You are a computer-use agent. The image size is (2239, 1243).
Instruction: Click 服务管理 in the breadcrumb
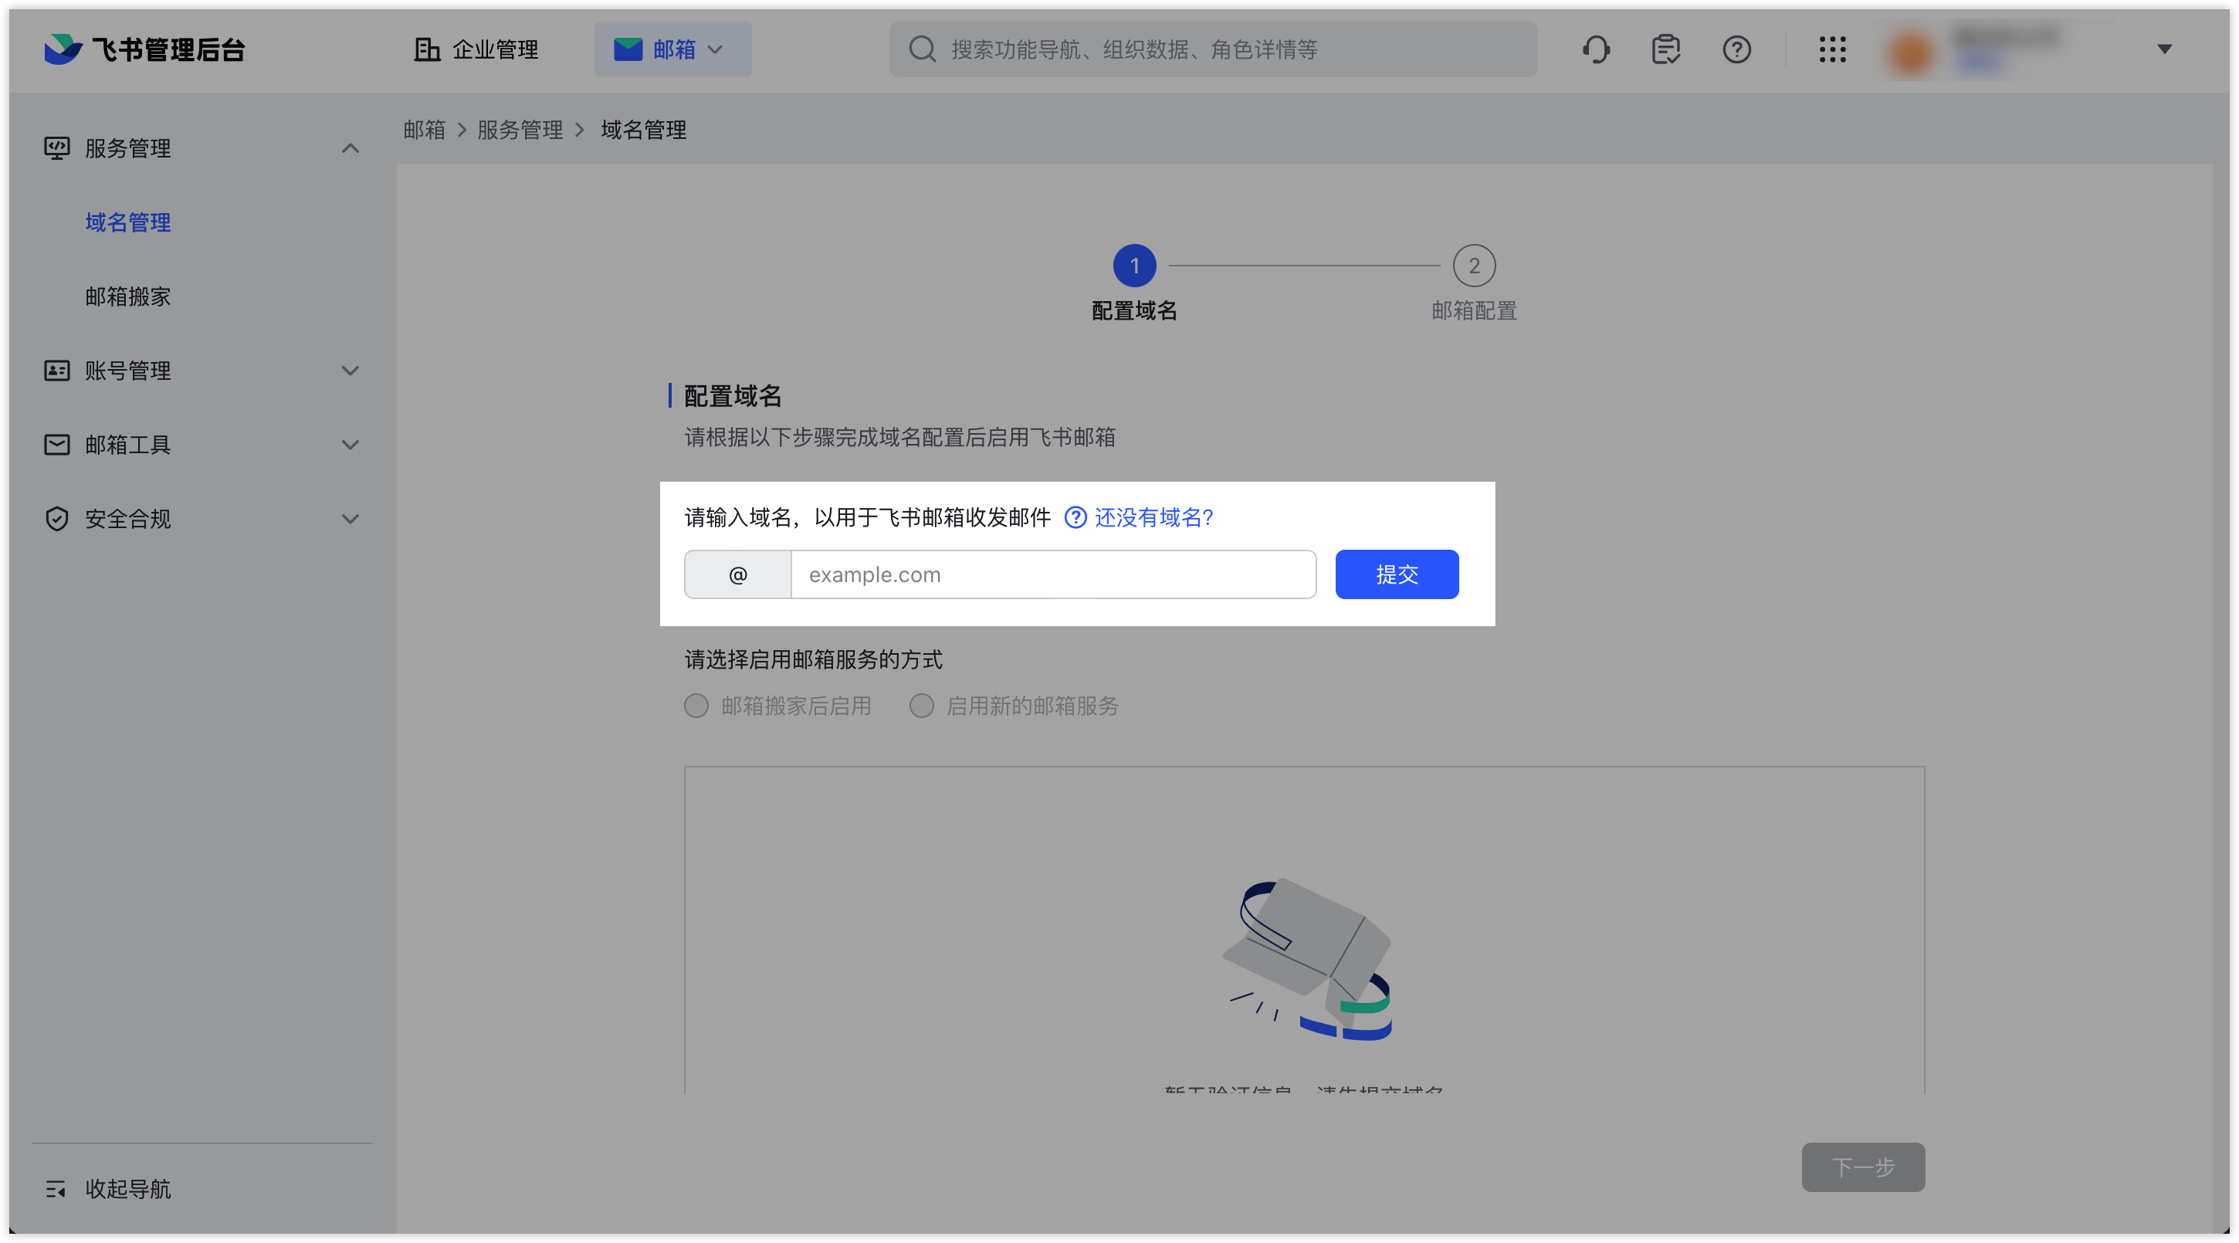pos(520,130)
